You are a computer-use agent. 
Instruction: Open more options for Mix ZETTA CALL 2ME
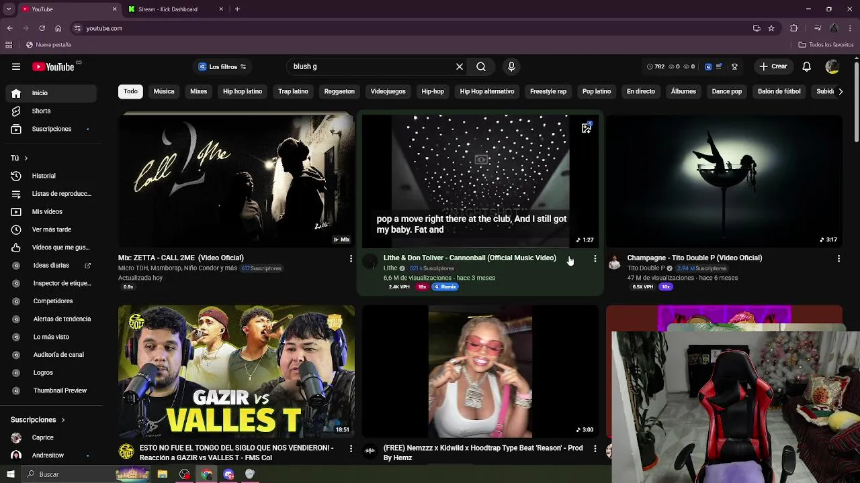(x=351, y=258)
